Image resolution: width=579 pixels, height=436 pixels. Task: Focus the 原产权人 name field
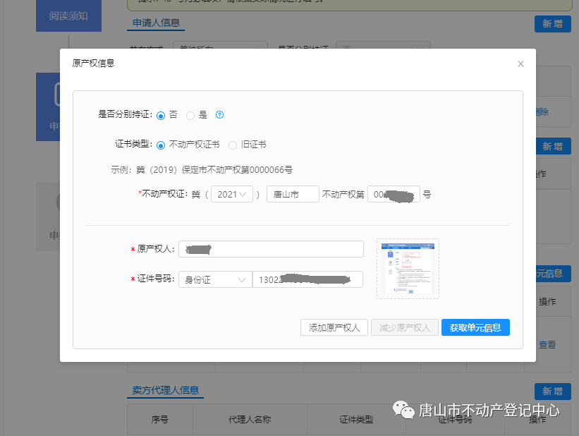tap(271, 249)
